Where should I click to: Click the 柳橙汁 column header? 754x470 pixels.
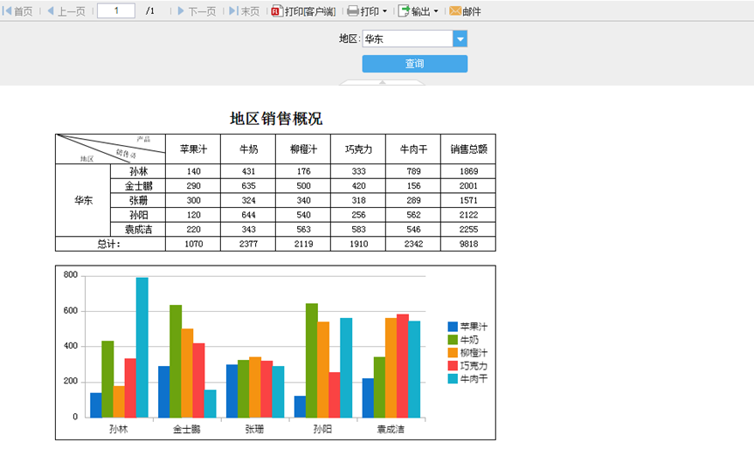point(303,149)
